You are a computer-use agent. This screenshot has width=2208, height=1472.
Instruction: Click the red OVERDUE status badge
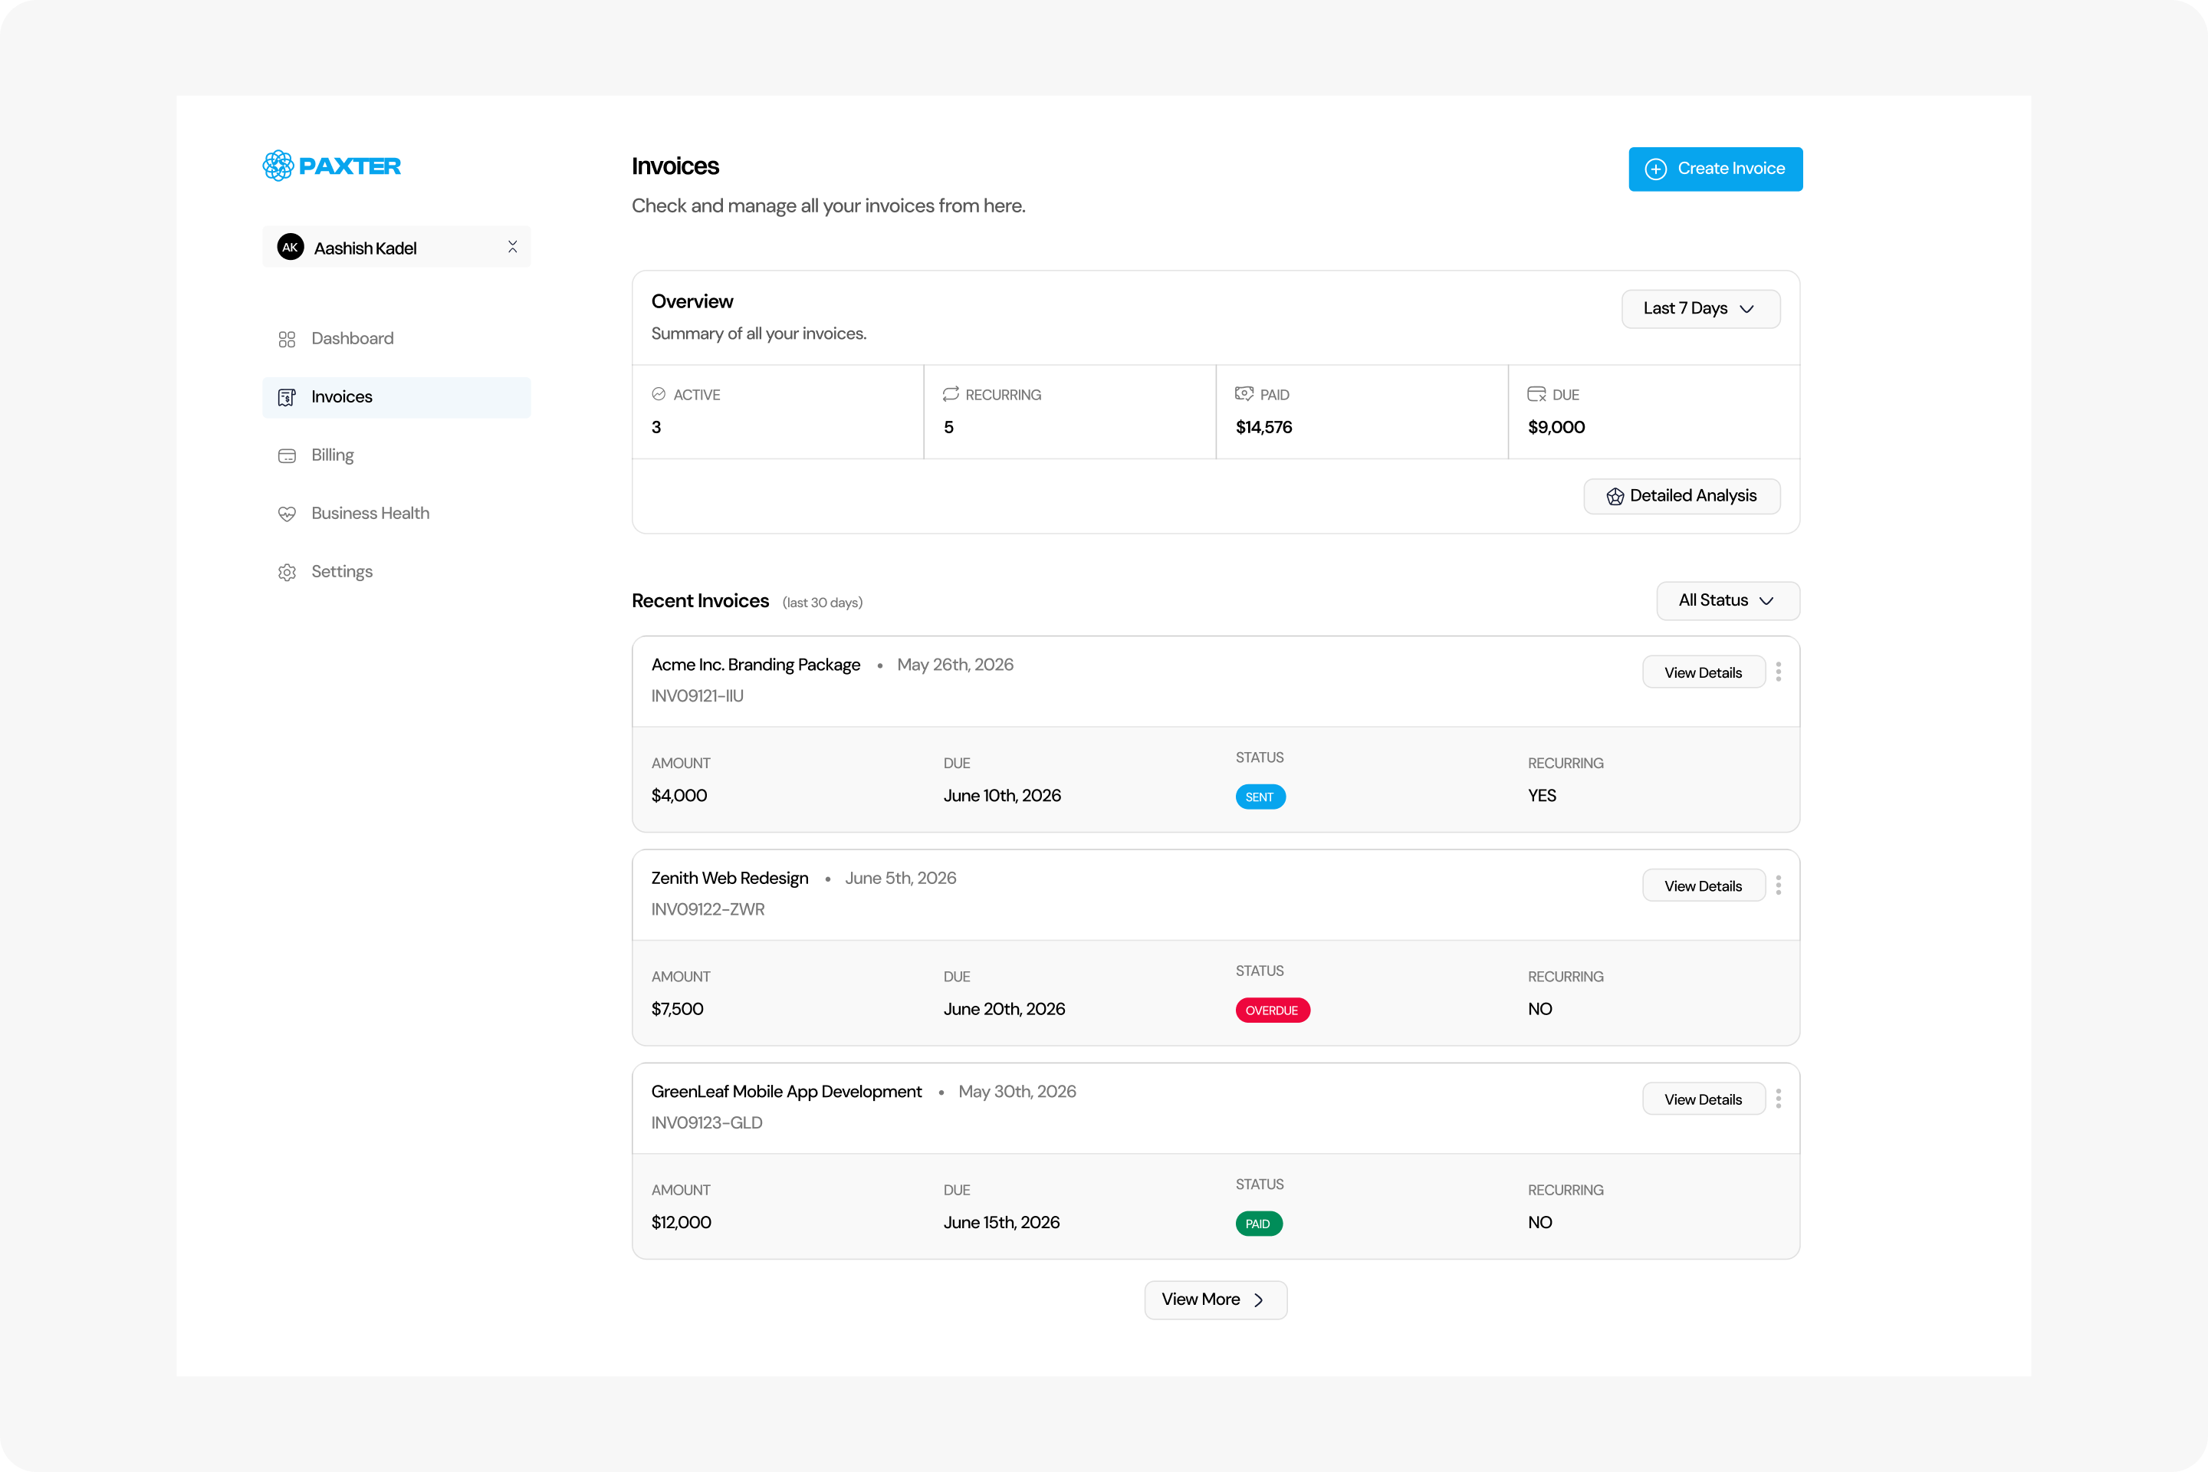point(1272,1010)
